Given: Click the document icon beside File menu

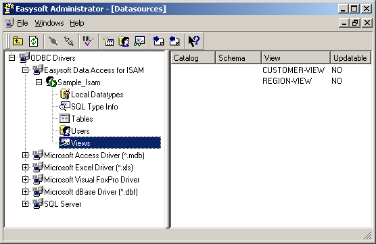Looking at the screenshot, I should pos(9,23).
